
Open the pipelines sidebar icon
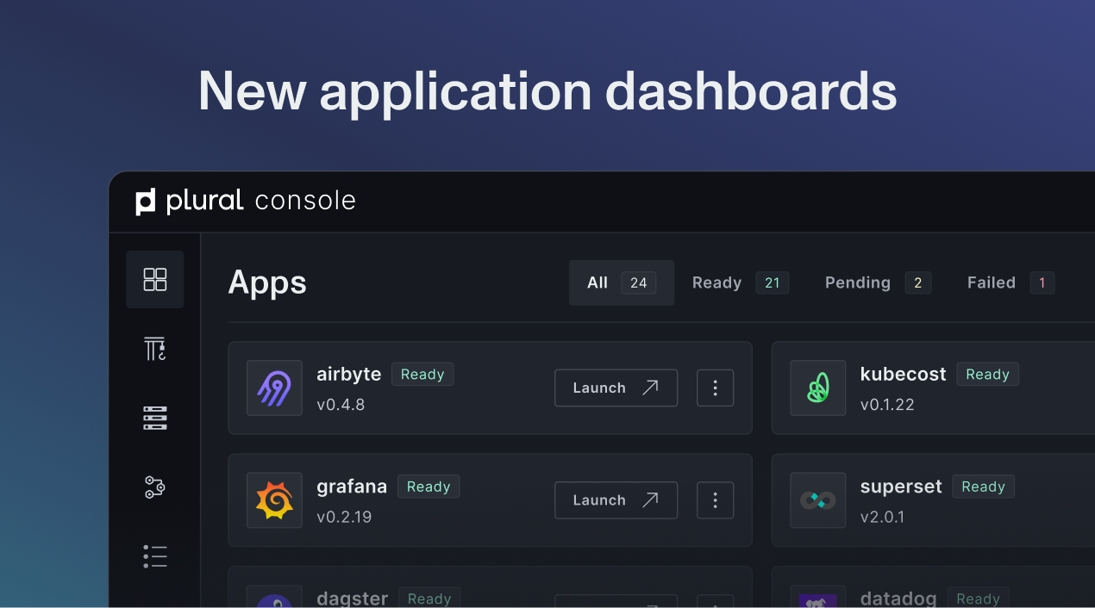[155, 487]
